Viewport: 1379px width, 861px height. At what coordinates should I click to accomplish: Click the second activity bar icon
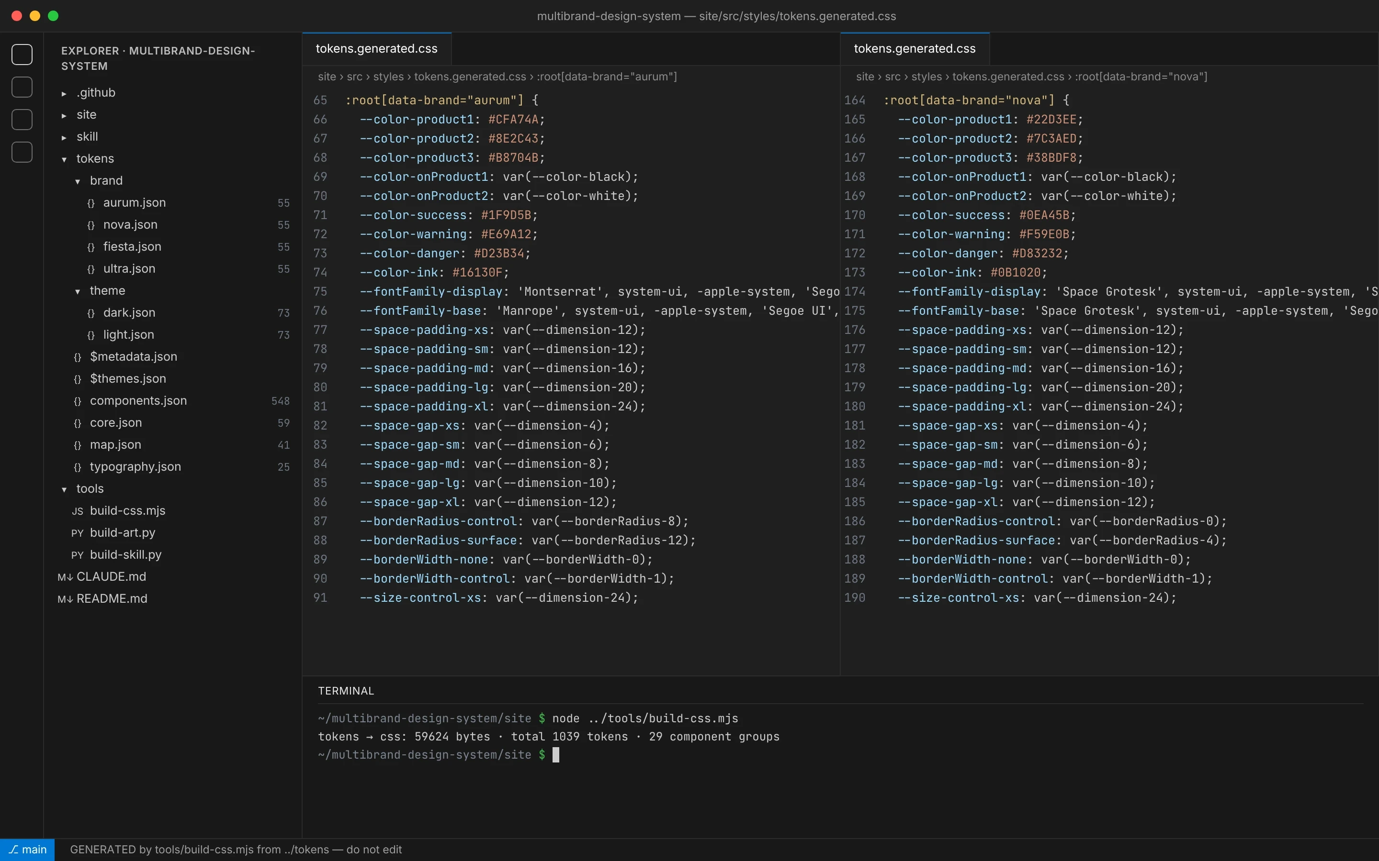pyautogui.click(x=22, y=87)
